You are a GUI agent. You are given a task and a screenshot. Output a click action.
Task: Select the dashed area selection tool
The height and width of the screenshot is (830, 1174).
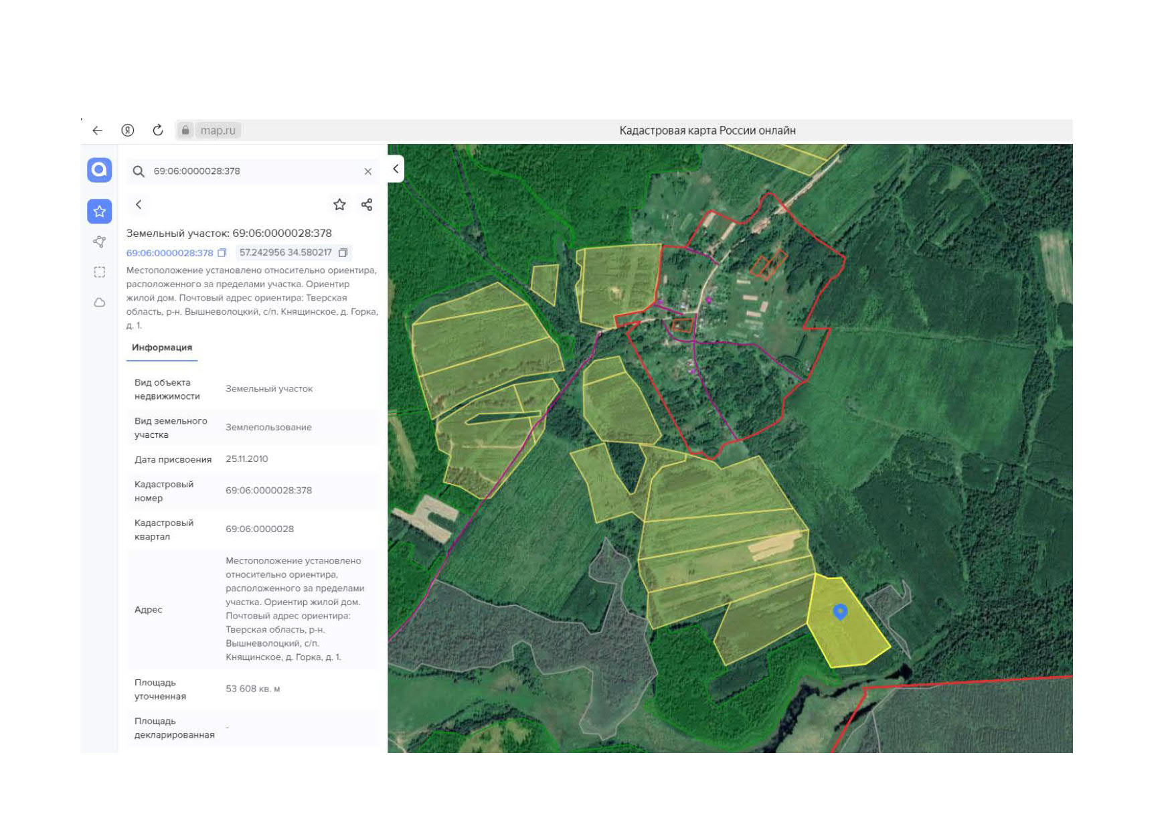click(100, 272)
